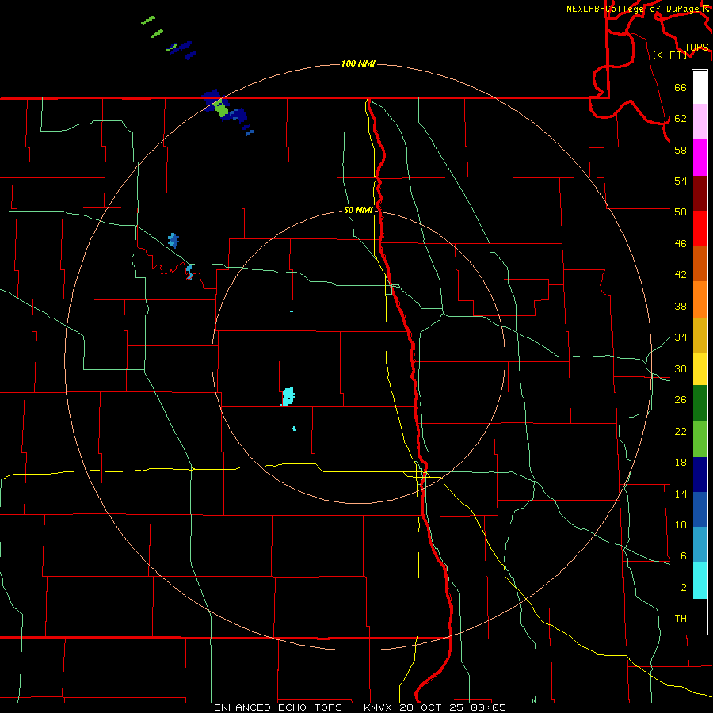Click the 14 scale label
The image size is (713, 713).
tap(681, 494)
